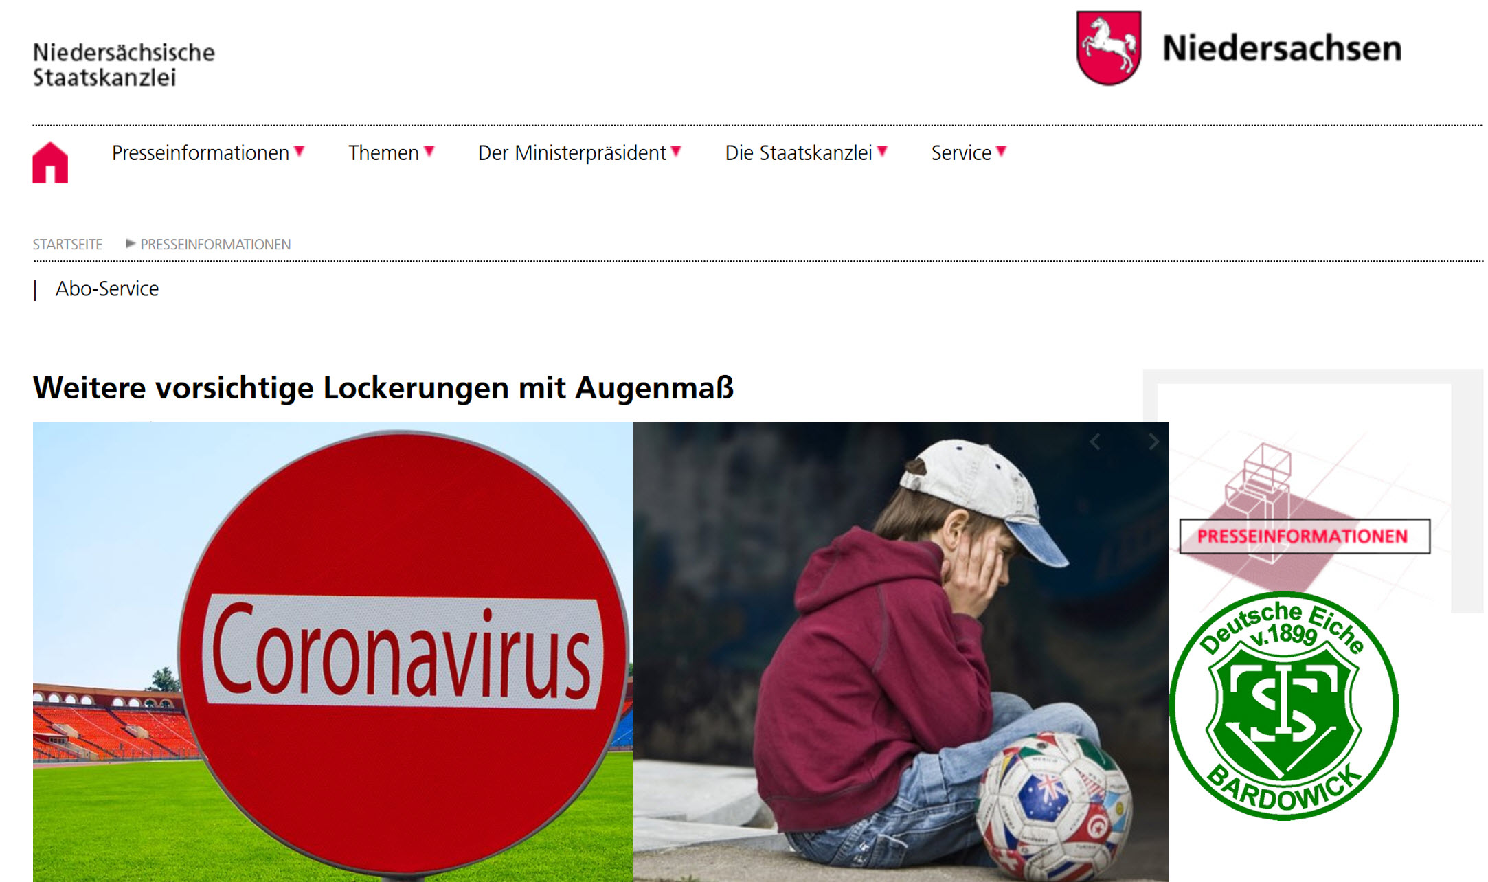This screenshot has width=1488, height=882.
Task: Open the Service menu item
Action: coord(961,152)
